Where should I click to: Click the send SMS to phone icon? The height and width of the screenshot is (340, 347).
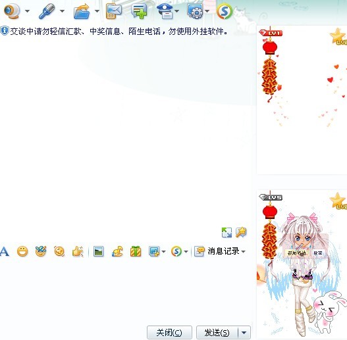point(113,11)
